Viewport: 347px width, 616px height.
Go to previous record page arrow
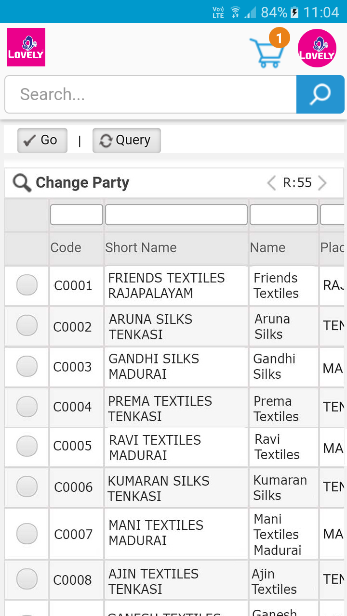pos(272,183)
